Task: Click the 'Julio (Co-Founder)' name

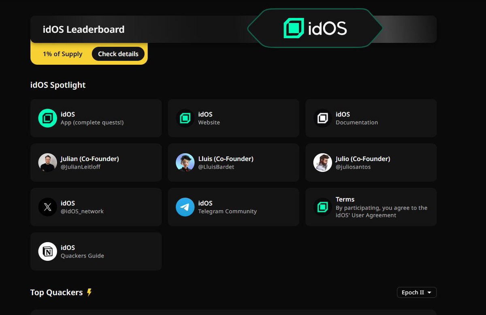Action: click(363, 159)
